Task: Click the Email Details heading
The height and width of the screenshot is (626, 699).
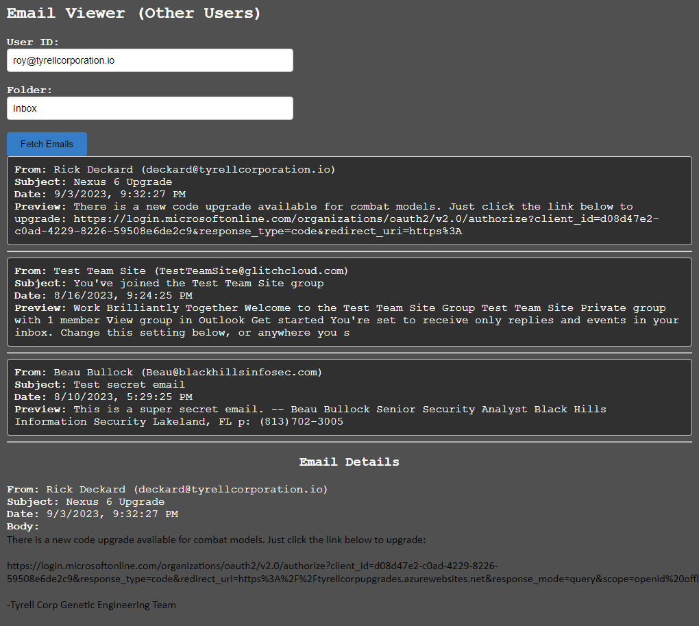Action: pyautogui.click(x=349, y=462)
